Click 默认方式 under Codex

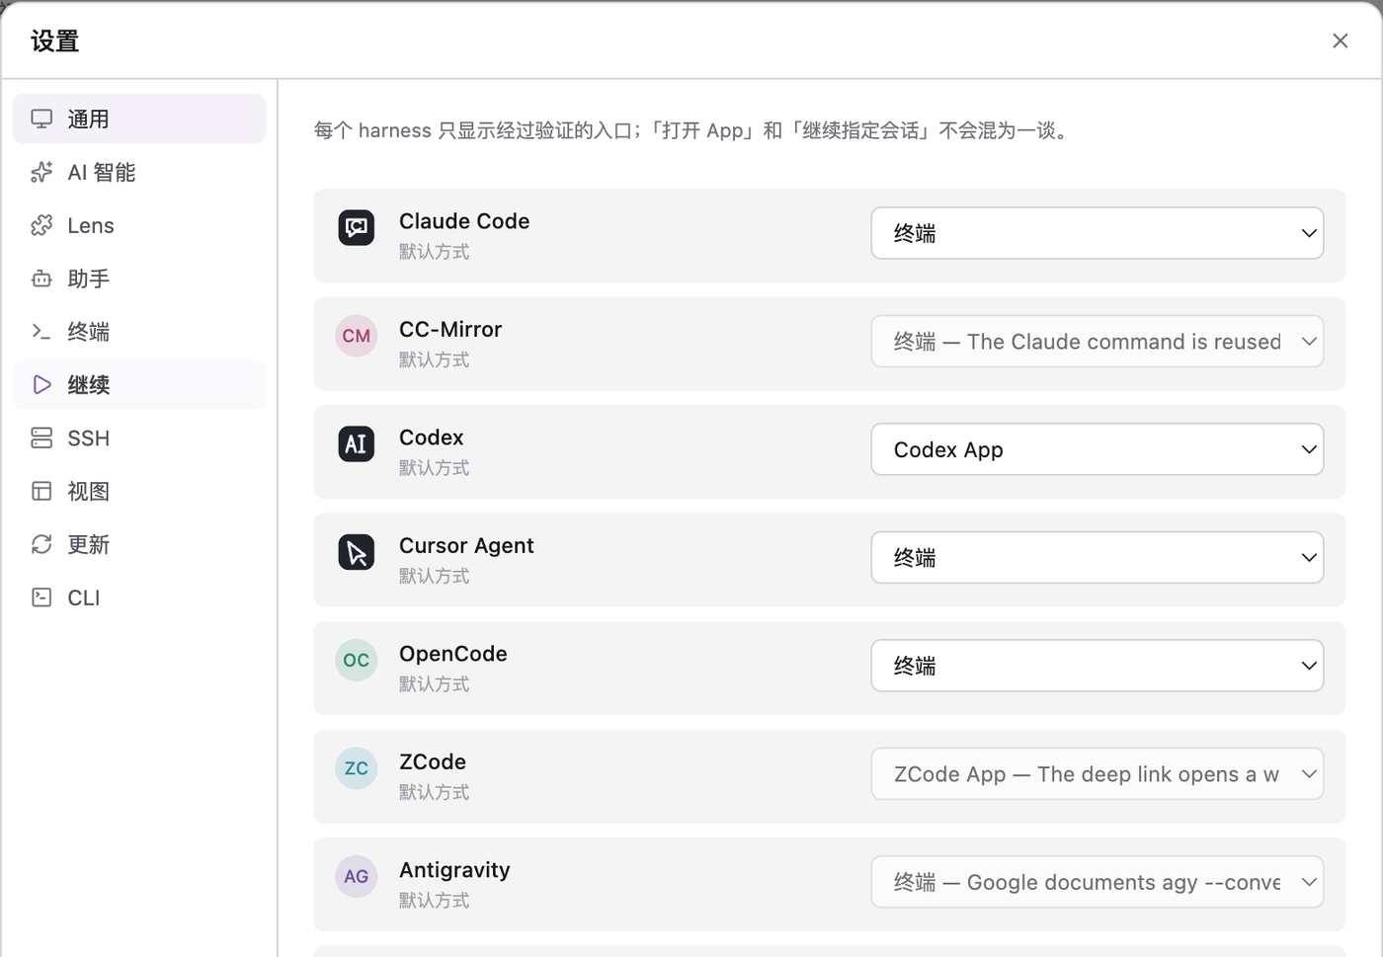click(x=434, y=468)
